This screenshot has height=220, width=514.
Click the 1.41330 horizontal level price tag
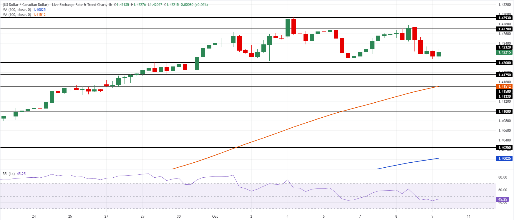(x=504, y=96)
